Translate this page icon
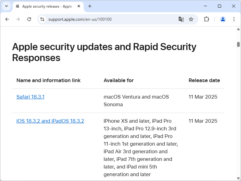This screenshot has width=241, height=181. (x=181, y=19)
